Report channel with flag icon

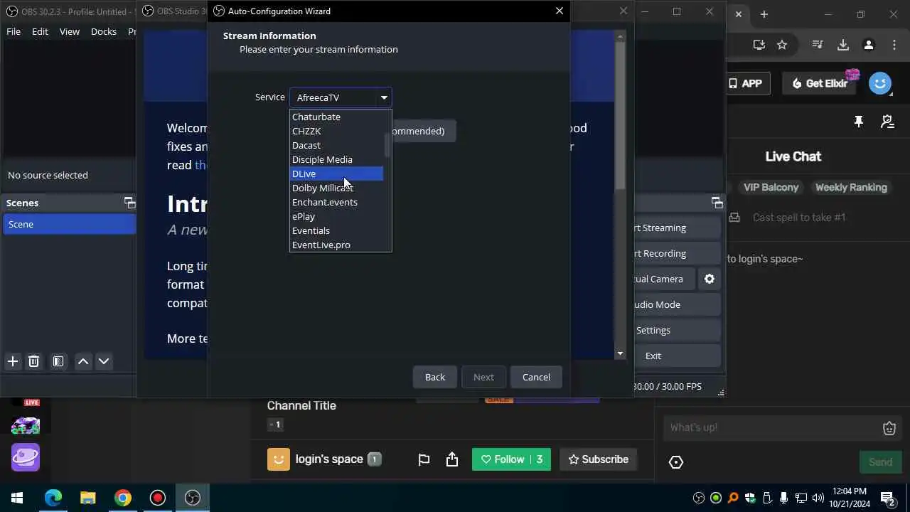point(424,459)
